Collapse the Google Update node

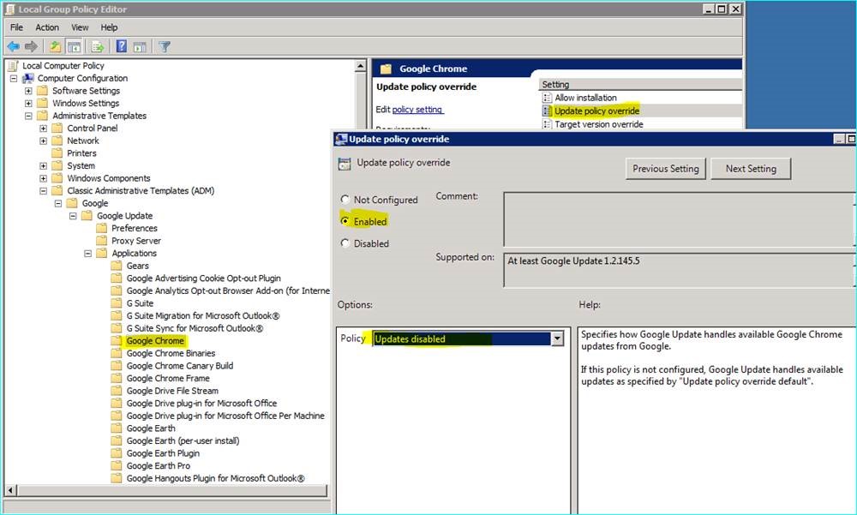(73, 216)
